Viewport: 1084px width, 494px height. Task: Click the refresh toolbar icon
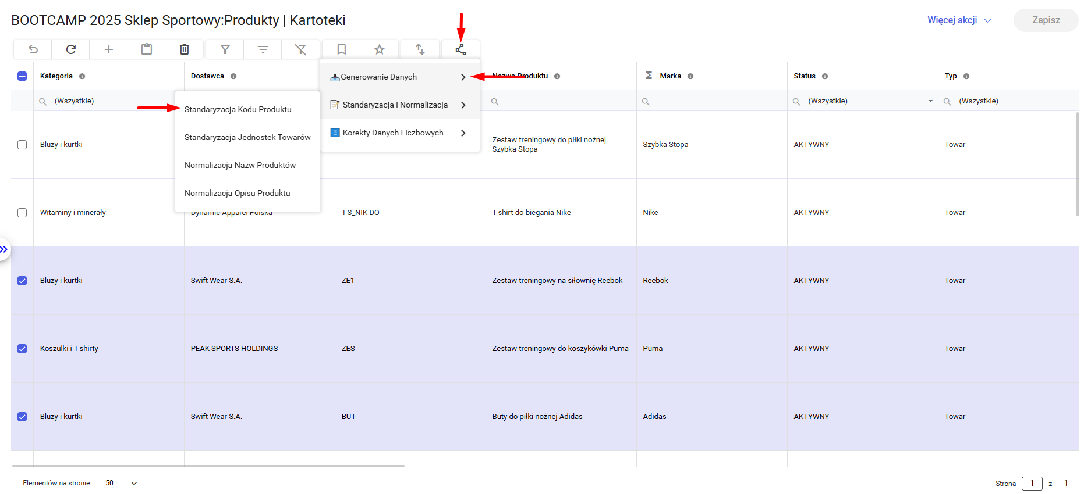click(71, 49)
